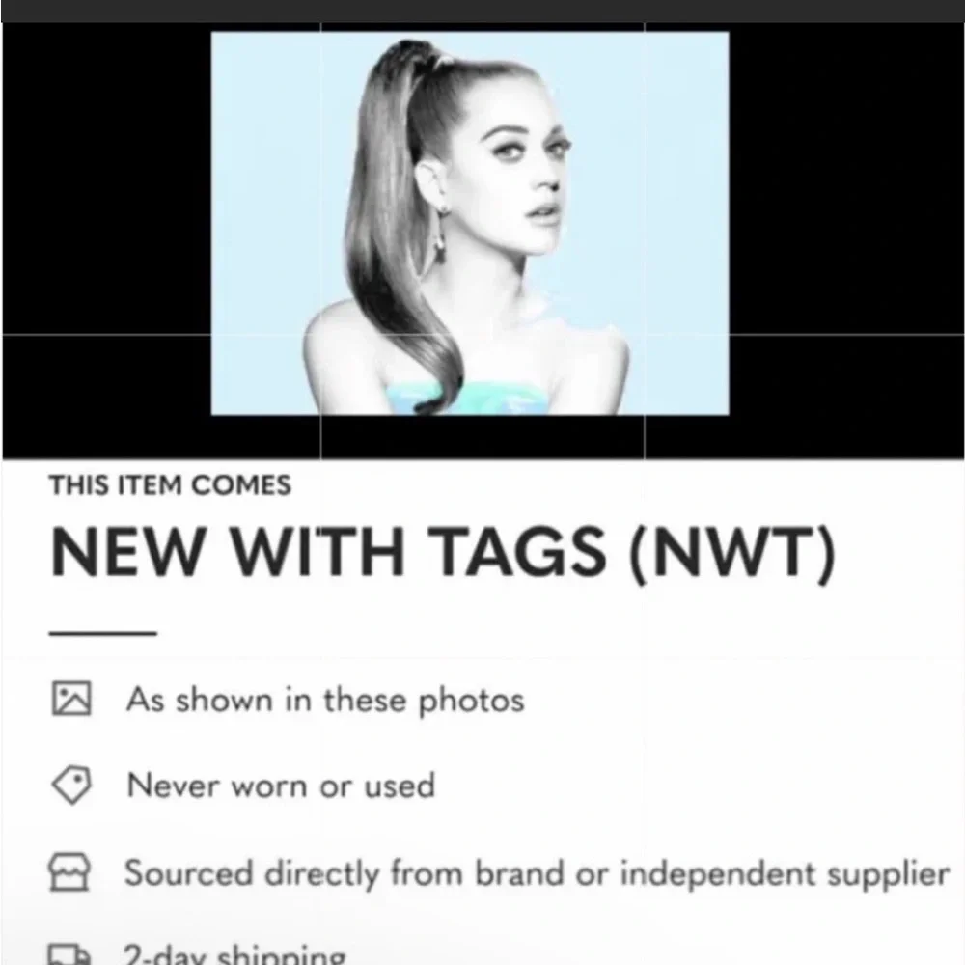Open the product photo with light-blue background
Screen dimensions: 965x965
(x=470, y=224)
